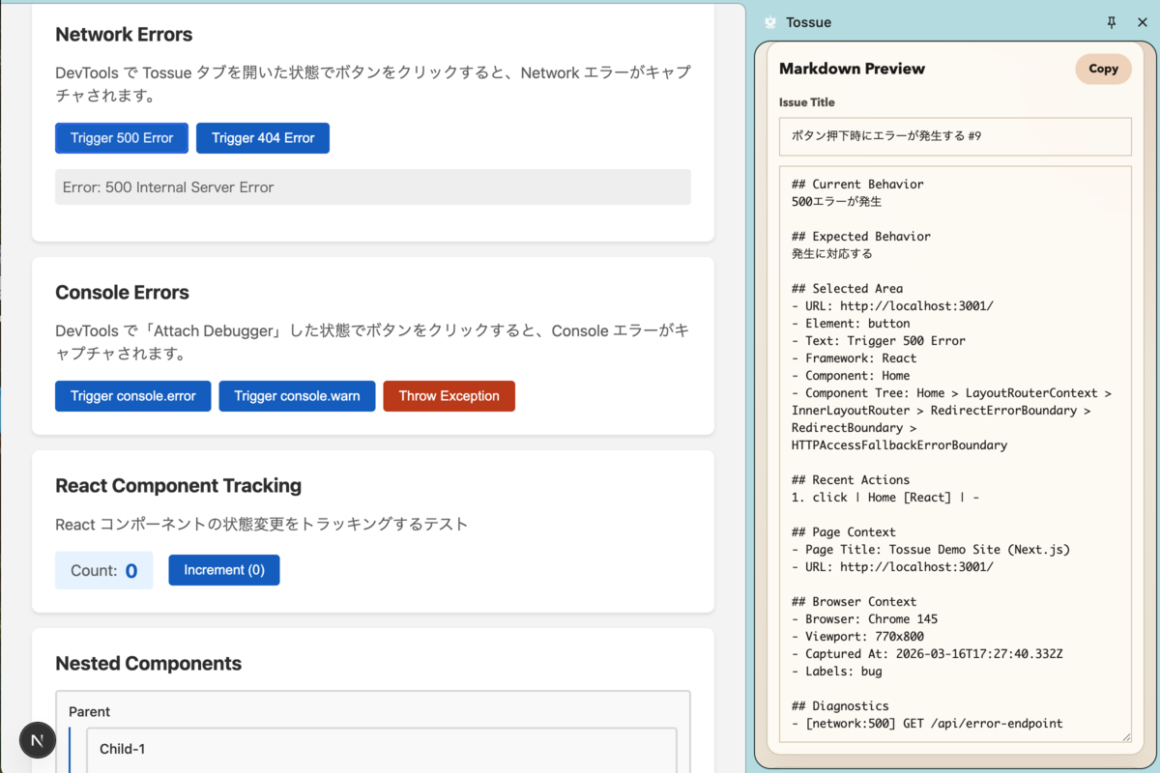The width and height of the screenshot is (1160, 773).
Task: Click the '## Current Behavior' line
Action: click(x=857, y=185)
